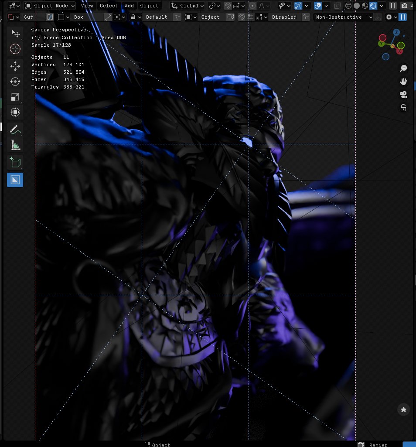Open the snapping options dropdown in header
The height and width of the screenshot is (447, 416).
point(239,6)
